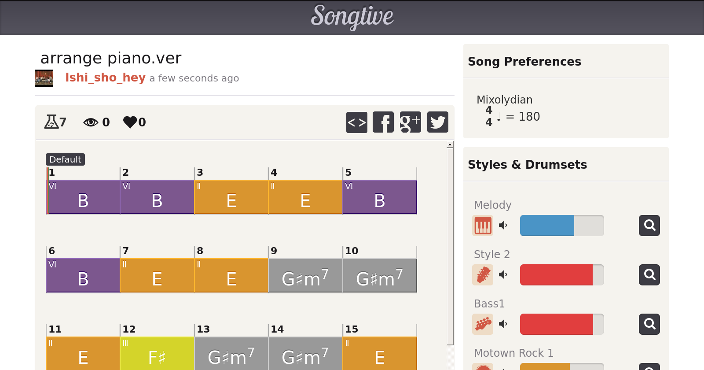Like the song with heart icon
The image size is (704, 370).
[130, 122]
